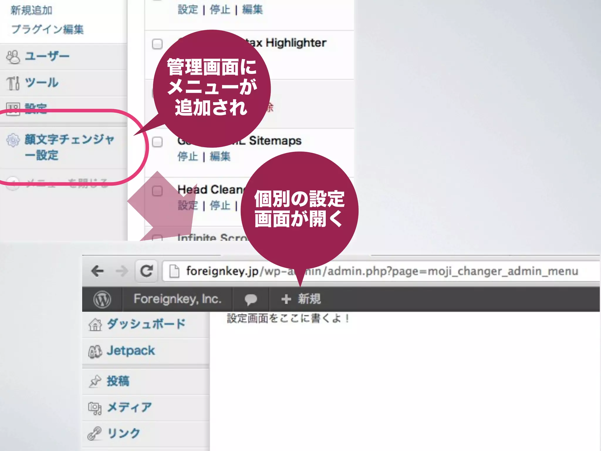Click 停止 link in the top plugin row

pyautogui.click(x=220, y=10)
